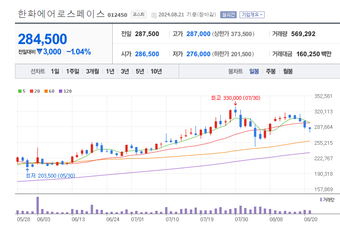Click the 선차트 label
Screen dimensions: 340x231
[38, 71]
